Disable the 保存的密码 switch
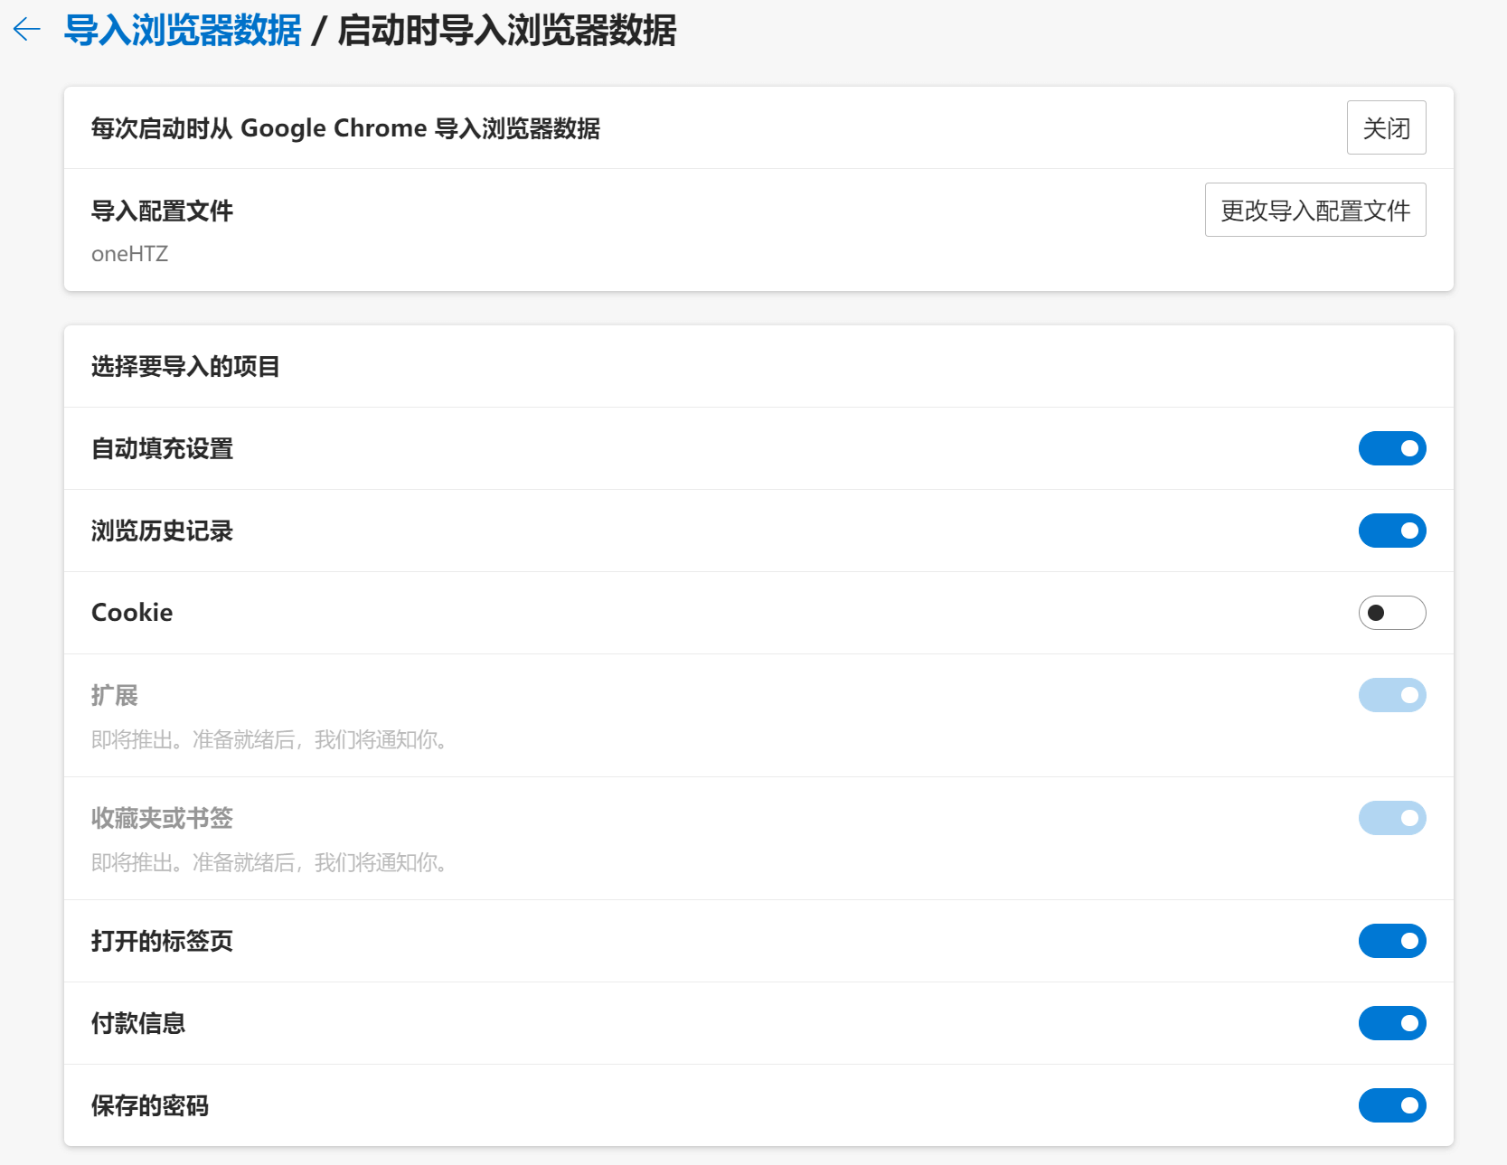 [x=1392, y=1105]
